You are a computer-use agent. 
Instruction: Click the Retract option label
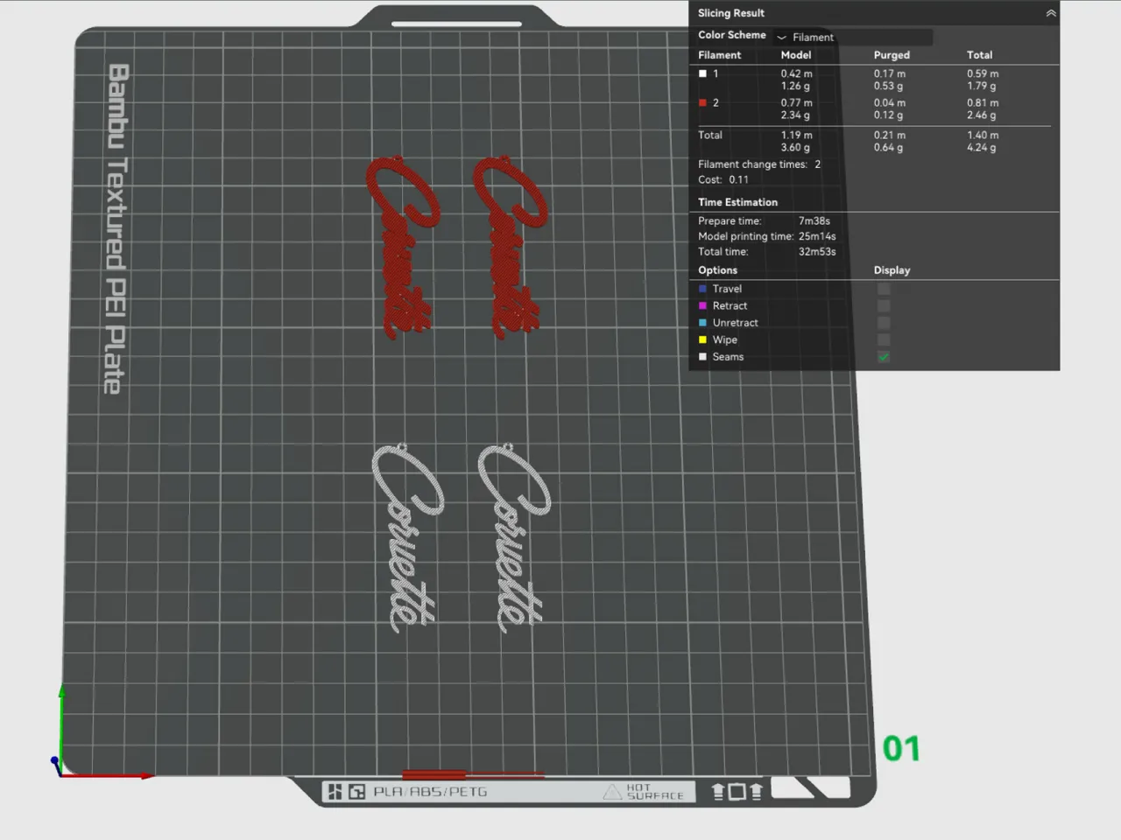(x=730, y=305)
